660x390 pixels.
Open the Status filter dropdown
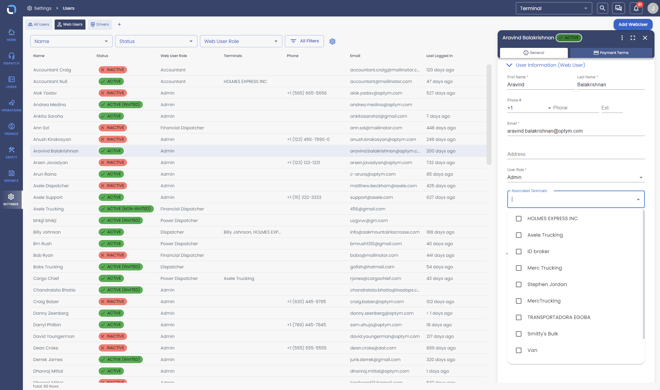tap(156, 41)
